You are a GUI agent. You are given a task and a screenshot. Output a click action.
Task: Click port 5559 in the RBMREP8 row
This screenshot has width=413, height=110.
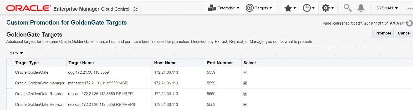(211, 105)
